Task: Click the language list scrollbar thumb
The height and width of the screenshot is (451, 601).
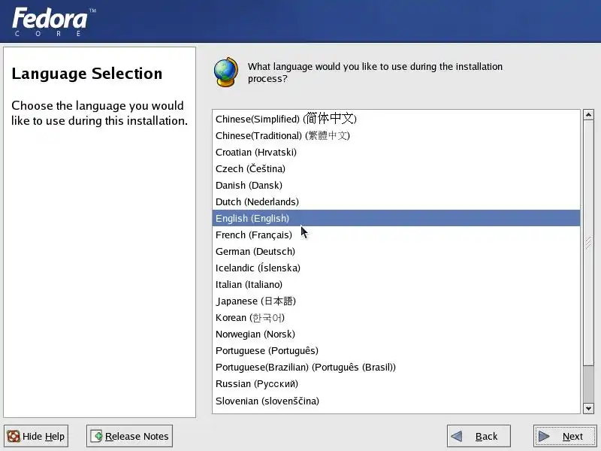Action: (588, 242)
